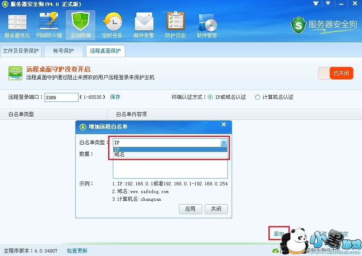The width and height of the screenshot is (362, 256).
Task: Select the 主动防御 shield icon
Action: click(81, 25)
